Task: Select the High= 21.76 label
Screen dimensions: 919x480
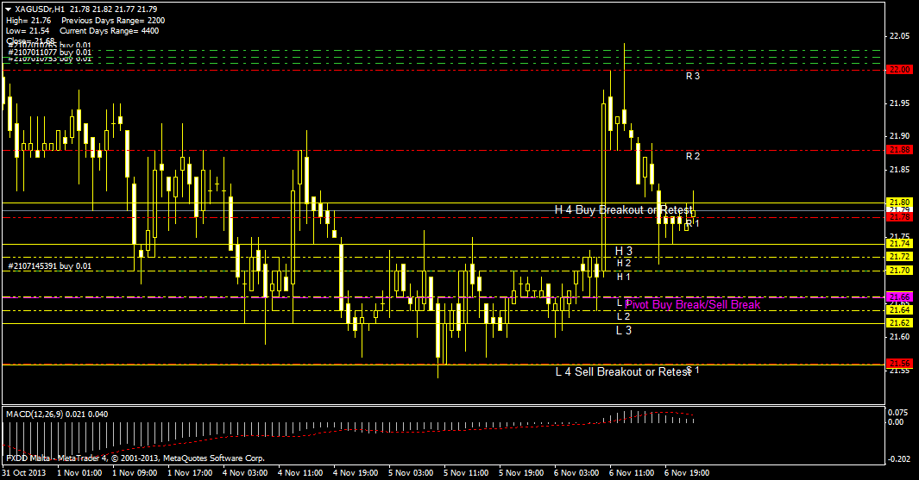Action: click(28, 21)
